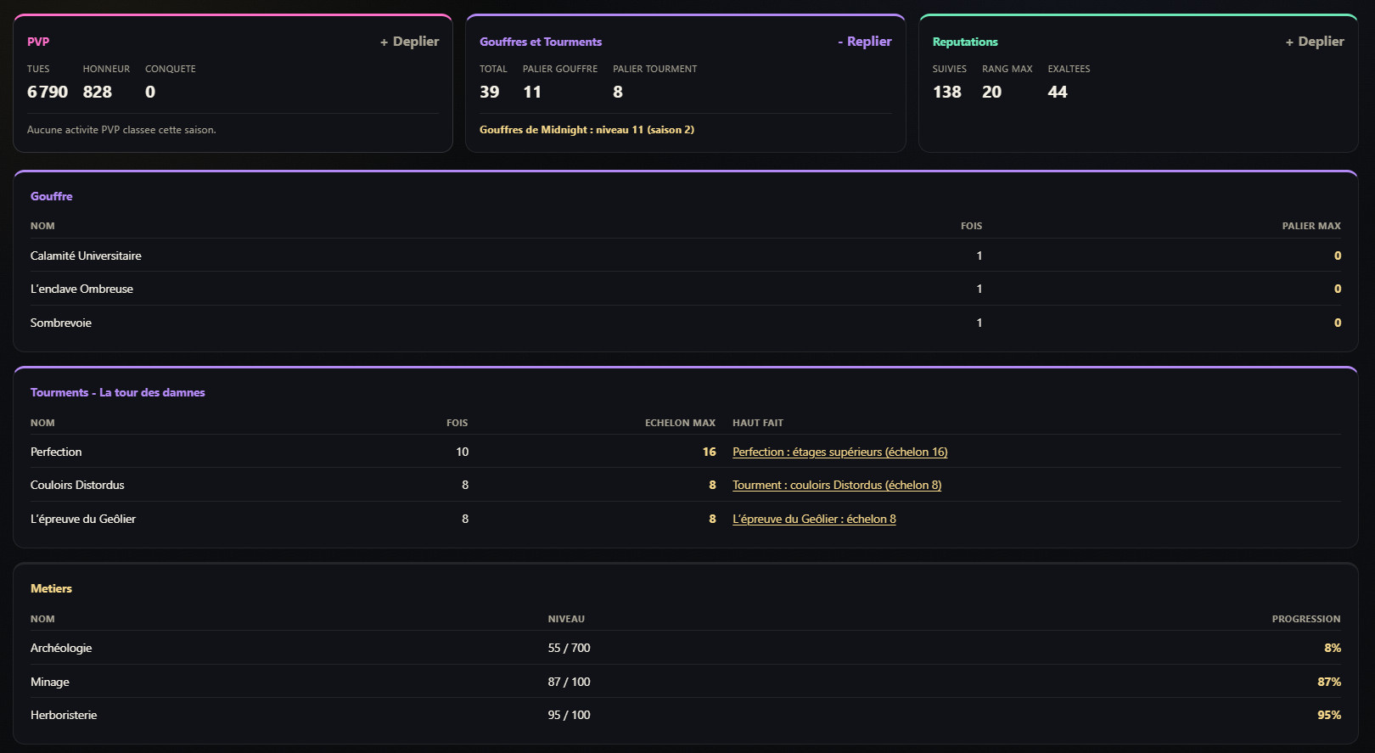Click 'Tourments - La tour des damnes' heading
The width and height of the screenshot is (1375, 753).
pyautogui.click(x=118, y=392)
